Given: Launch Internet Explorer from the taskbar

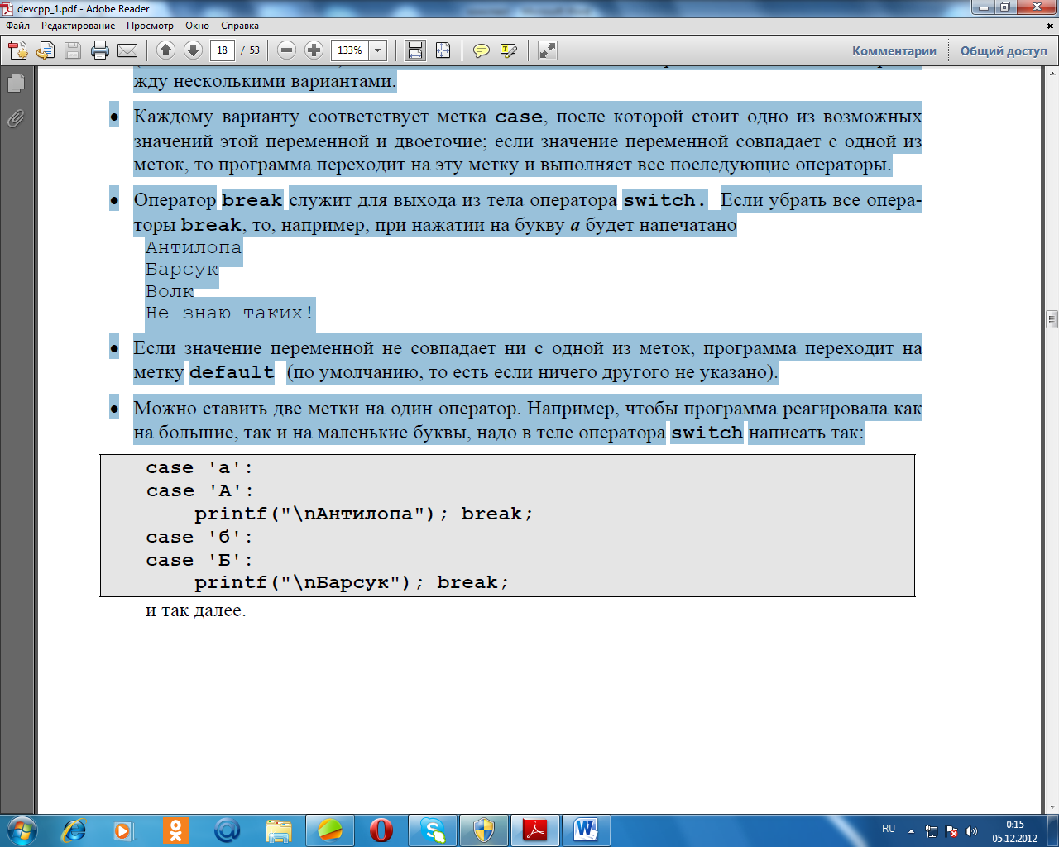Looking at the screenshot, I should [x=74, y=830].
